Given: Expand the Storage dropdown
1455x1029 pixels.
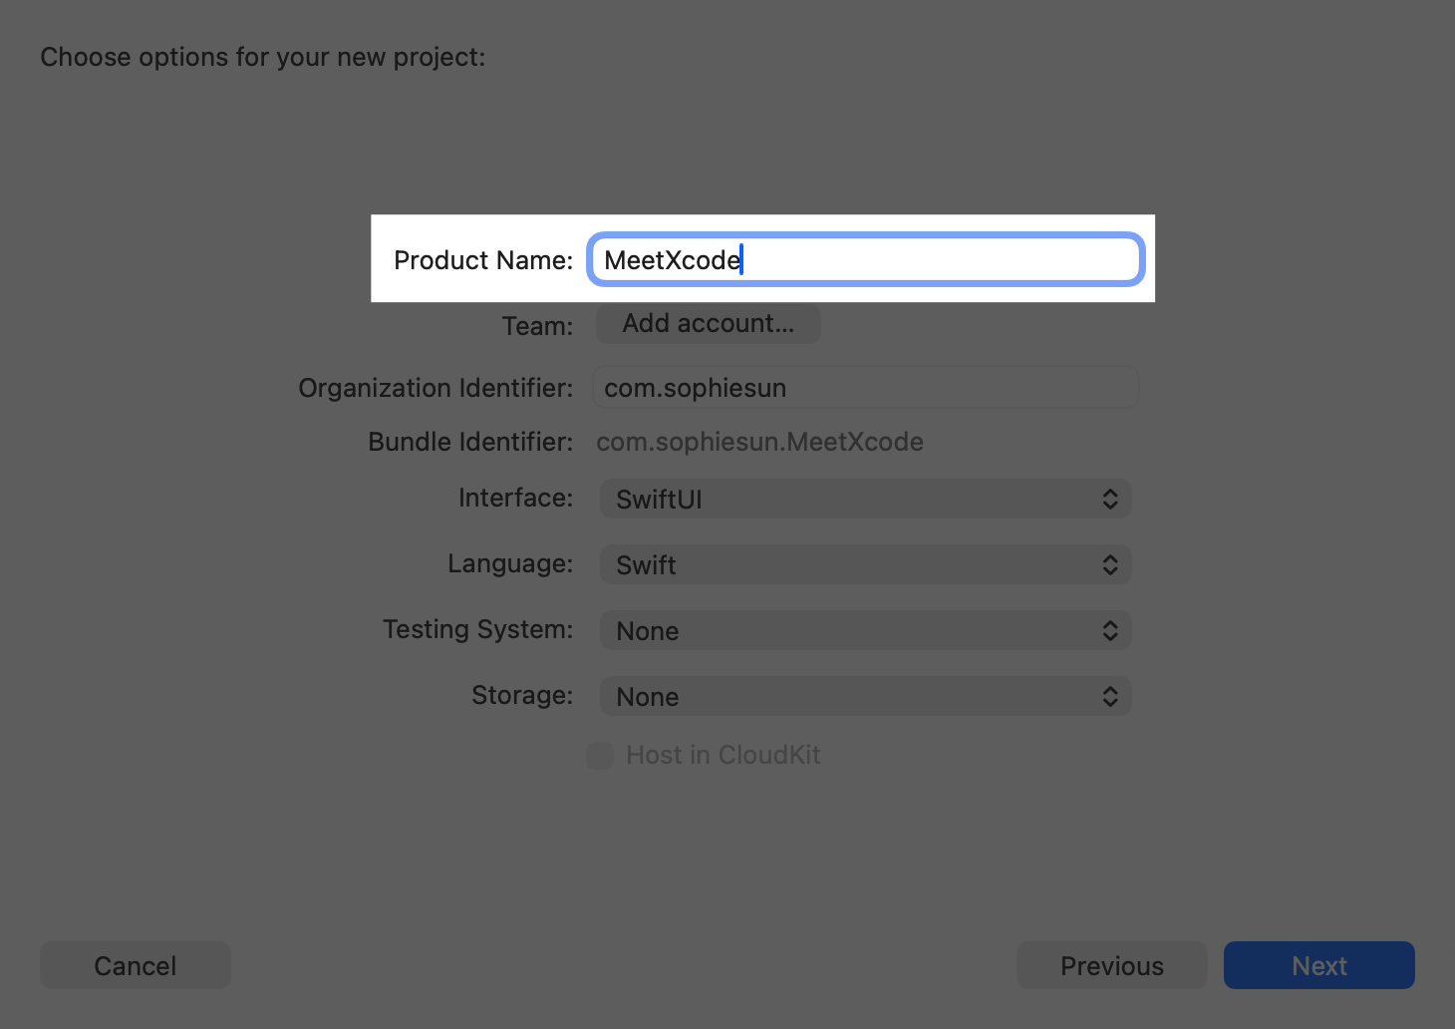Looking at the screenshot, I should pyautogui.click(x=865, y=697).
